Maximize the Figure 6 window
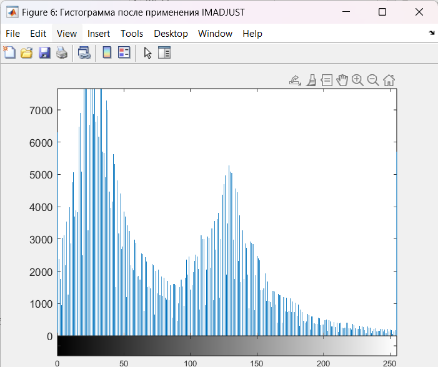 382,12
